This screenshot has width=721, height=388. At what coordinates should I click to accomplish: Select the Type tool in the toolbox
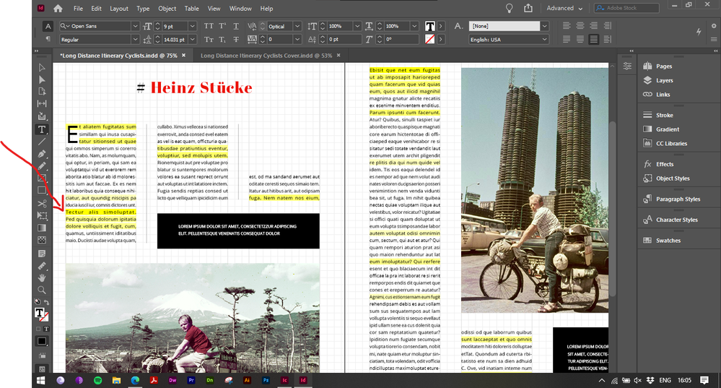click(42, 129)
